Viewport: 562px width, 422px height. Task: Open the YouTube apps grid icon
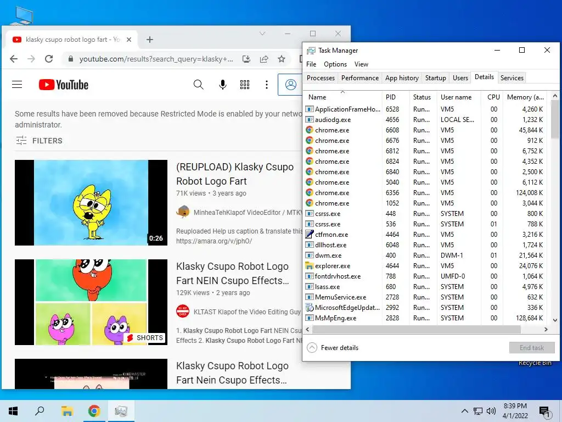[245, 85]
